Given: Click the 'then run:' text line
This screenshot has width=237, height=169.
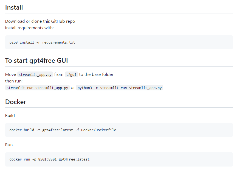Looking at the screenshot, I should (x=14, y=81).
